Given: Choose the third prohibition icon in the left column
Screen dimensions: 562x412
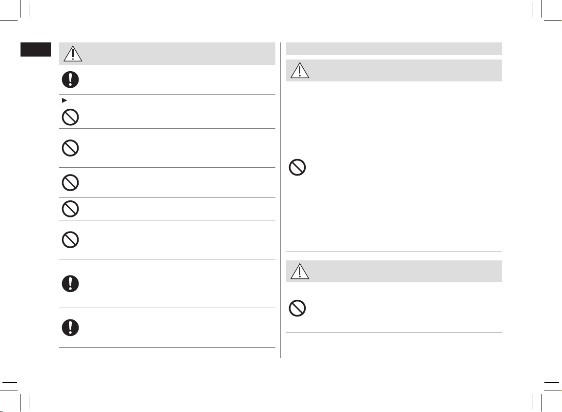Looking at the screenshot, I should pos(70,182).
